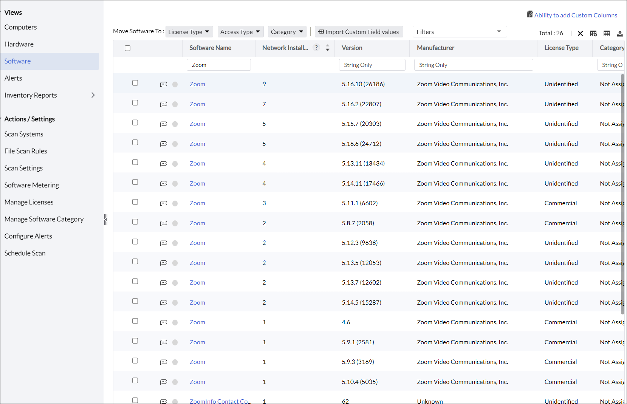Open the Access Type dropdown
Image resolution: width=627 pixels, height=404 pixels.
[x=241, y=32]
